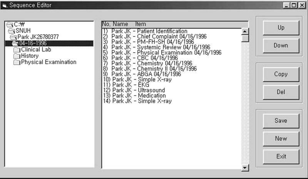Save the sequence with Save button
Image resolution: width=308 pixels, height=179 pixels.
tap(281, 121)
